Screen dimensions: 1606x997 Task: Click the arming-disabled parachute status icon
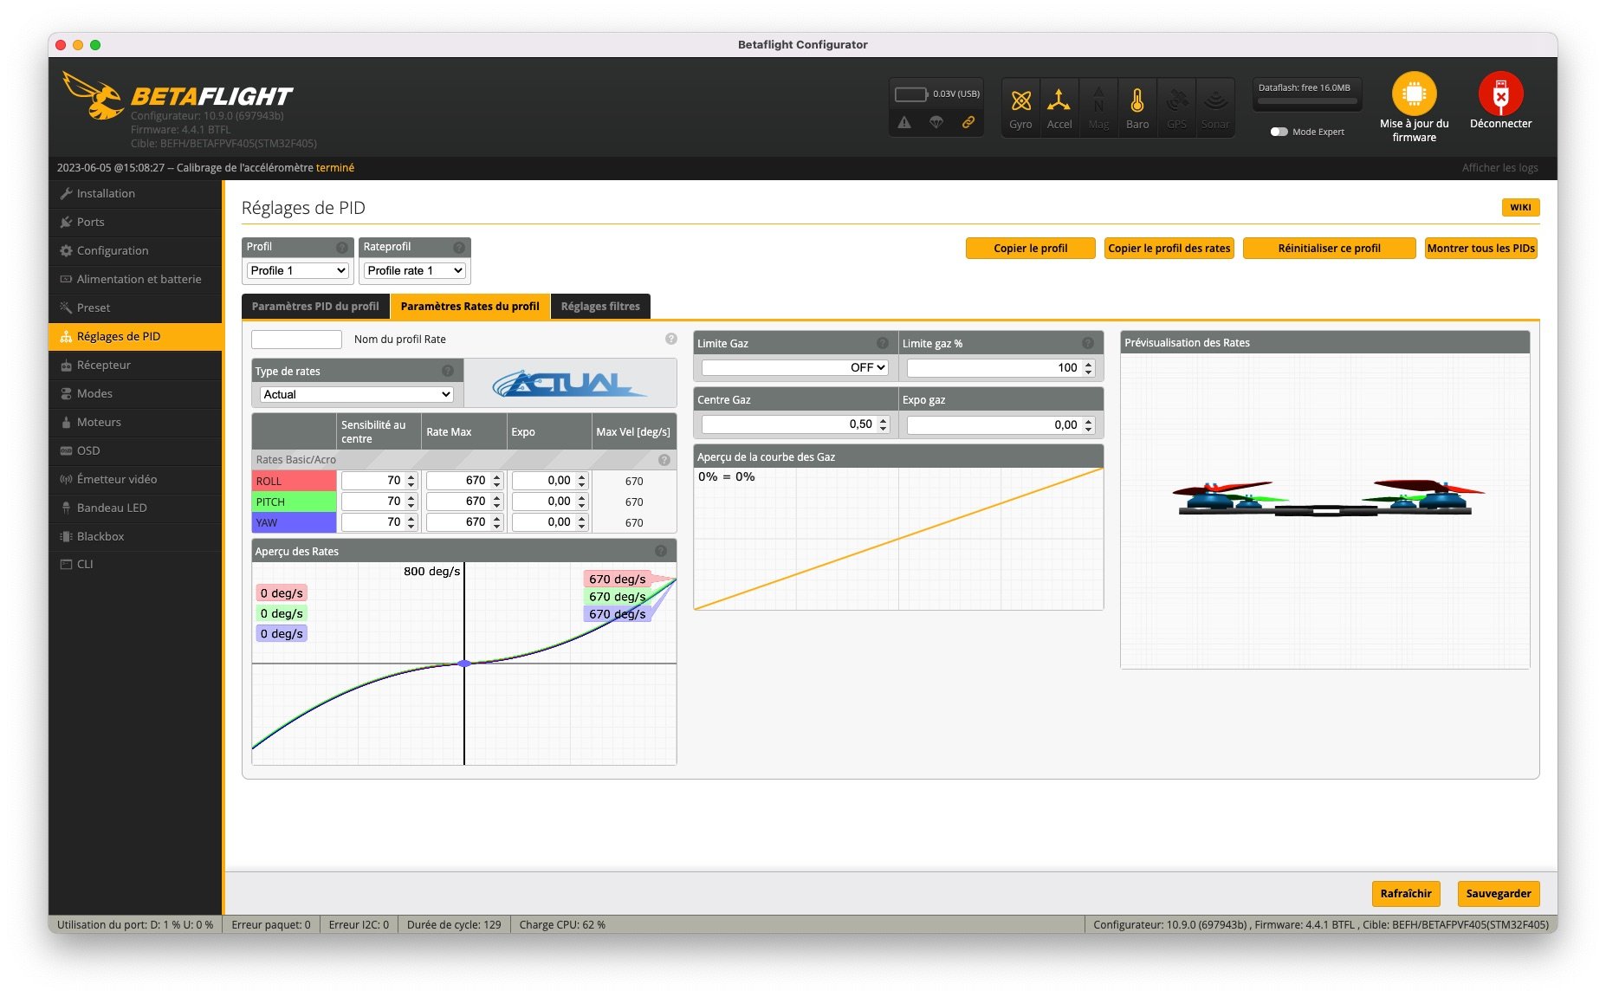pos(936,122)
